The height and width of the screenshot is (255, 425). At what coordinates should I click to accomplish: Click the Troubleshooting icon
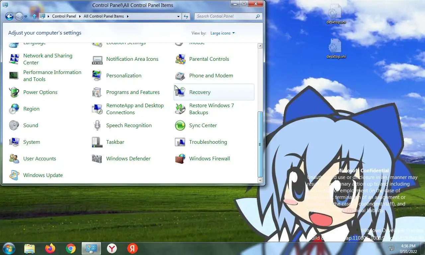coord(180,142)
